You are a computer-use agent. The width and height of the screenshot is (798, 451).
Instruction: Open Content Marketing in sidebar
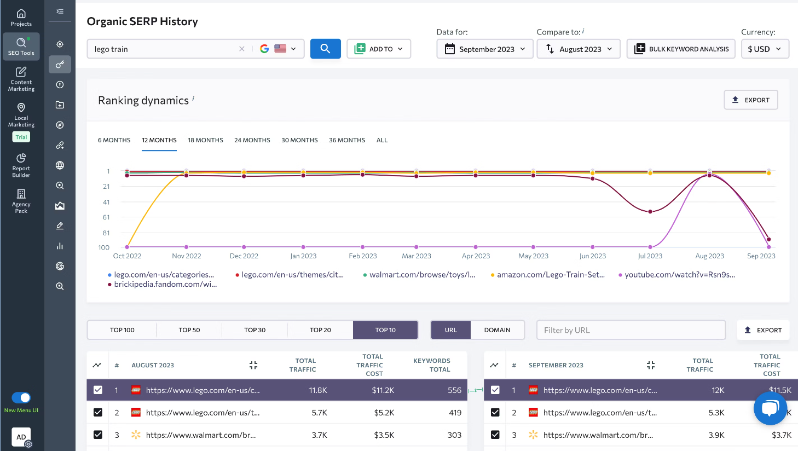click(x=21, y=79)
